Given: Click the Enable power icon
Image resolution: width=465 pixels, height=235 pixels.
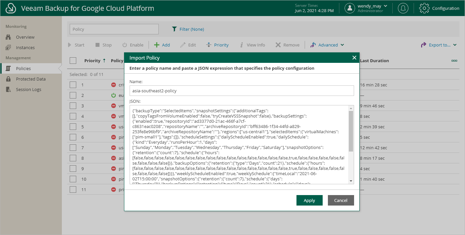Looking at the screenshot, I should point(125,45).
